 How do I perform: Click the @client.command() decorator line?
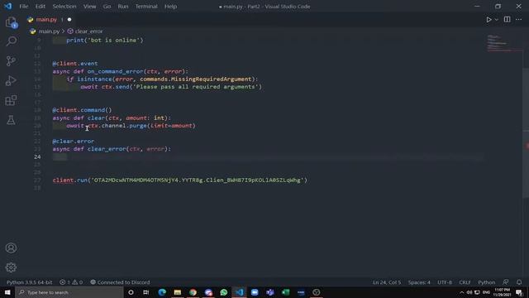point(82,110)
